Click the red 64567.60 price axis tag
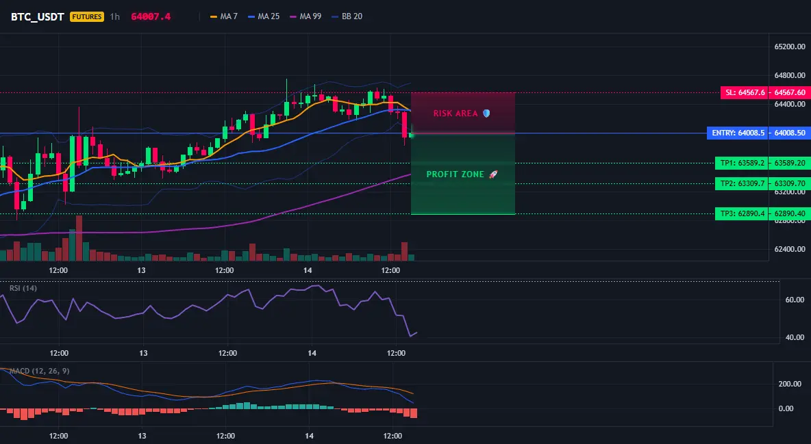The width and height of the screenshot is (811, 444). click(x=790, y=92)
